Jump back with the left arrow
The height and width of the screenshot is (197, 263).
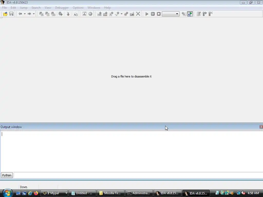20,14
